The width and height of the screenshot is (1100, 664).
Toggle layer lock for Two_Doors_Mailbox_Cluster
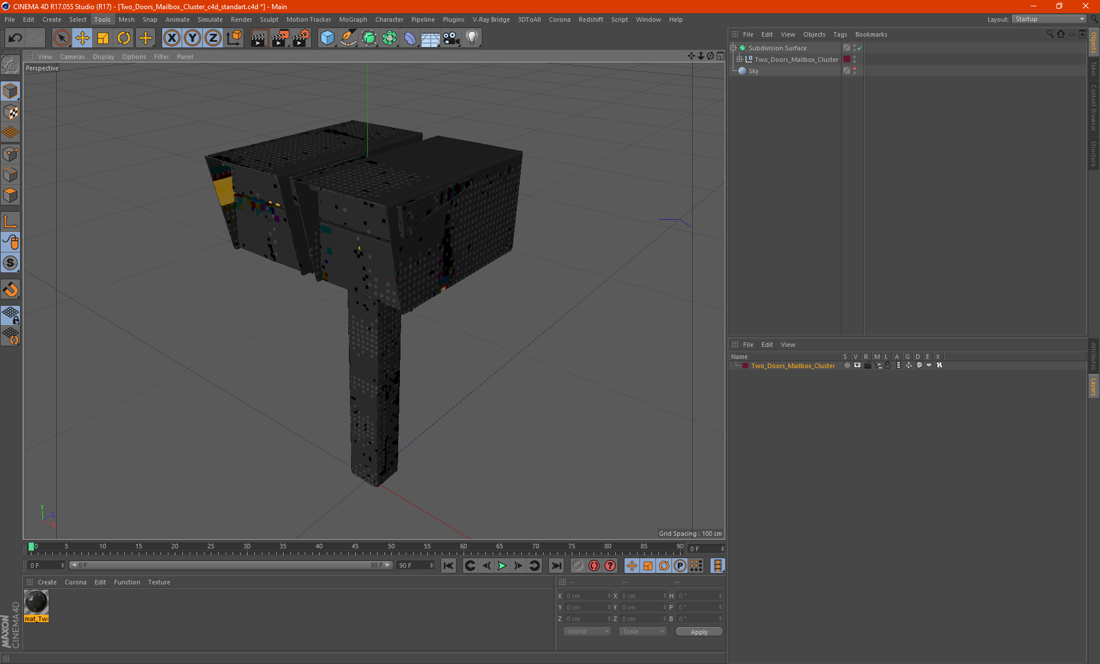pyautogui.click(x=887, y=365)
